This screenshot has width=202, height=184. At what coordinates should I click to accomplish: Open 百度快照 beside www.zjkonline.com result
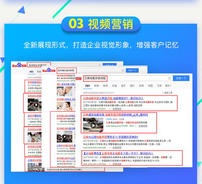[117, 148]
